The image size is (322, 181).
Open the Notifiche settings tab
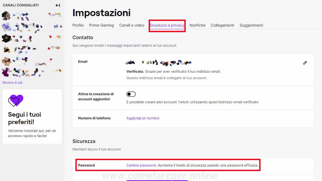pos(197,25)
